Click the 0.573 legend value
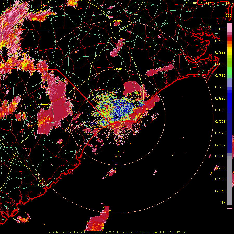 (220, 122)
